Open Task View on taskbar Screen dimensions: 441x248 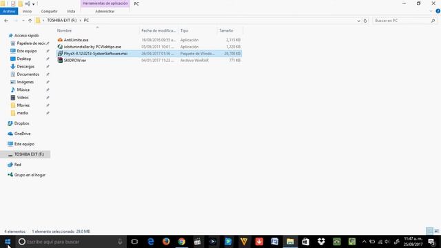(134, 242)
